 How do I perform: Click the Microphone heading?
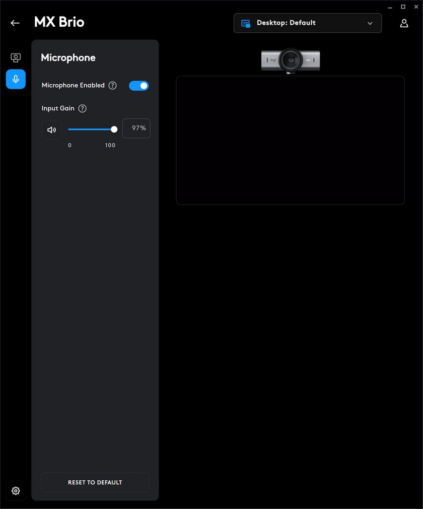tap(68, 57)
